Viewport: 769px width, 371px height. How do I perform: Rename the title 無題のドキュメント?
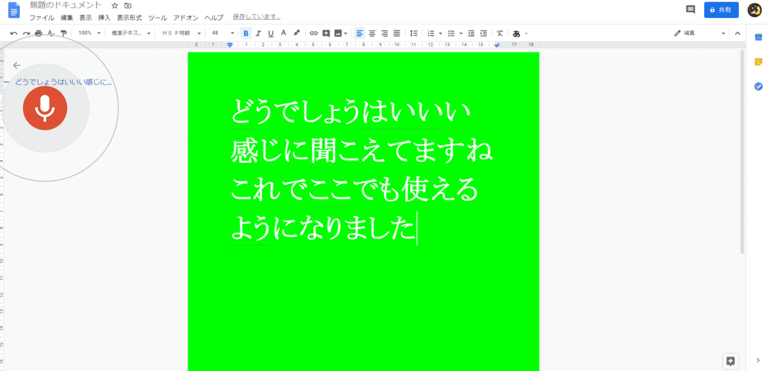(65, 5)
